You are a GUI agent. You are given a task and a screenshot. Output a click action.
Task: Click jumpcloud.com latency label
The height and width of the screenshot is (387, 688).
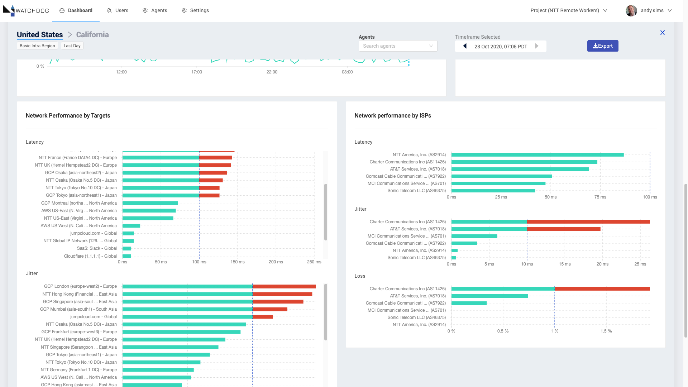click(94, 233)
